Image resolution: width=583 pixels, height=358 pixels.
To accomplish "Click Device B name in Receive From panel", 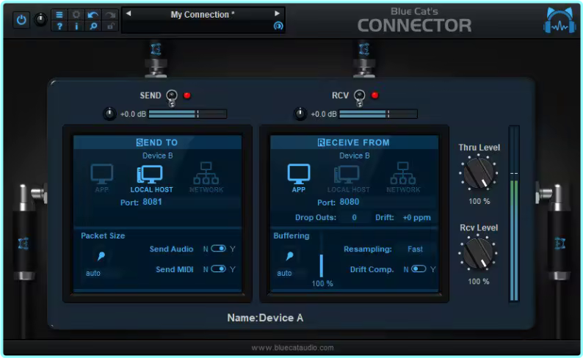I will 355,156.
